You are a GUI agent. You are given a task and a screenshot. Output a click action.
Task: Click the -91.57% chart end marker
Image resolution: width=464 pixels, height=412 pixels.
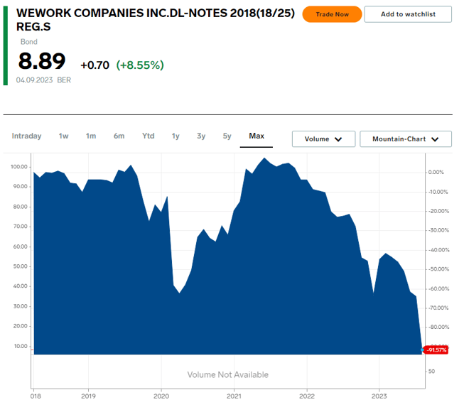[x=436, y=350]
